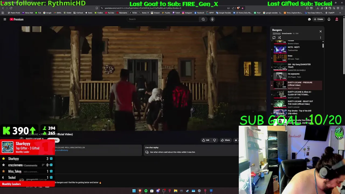Click Brave browser taskbar icon

[x=140, y=191]
